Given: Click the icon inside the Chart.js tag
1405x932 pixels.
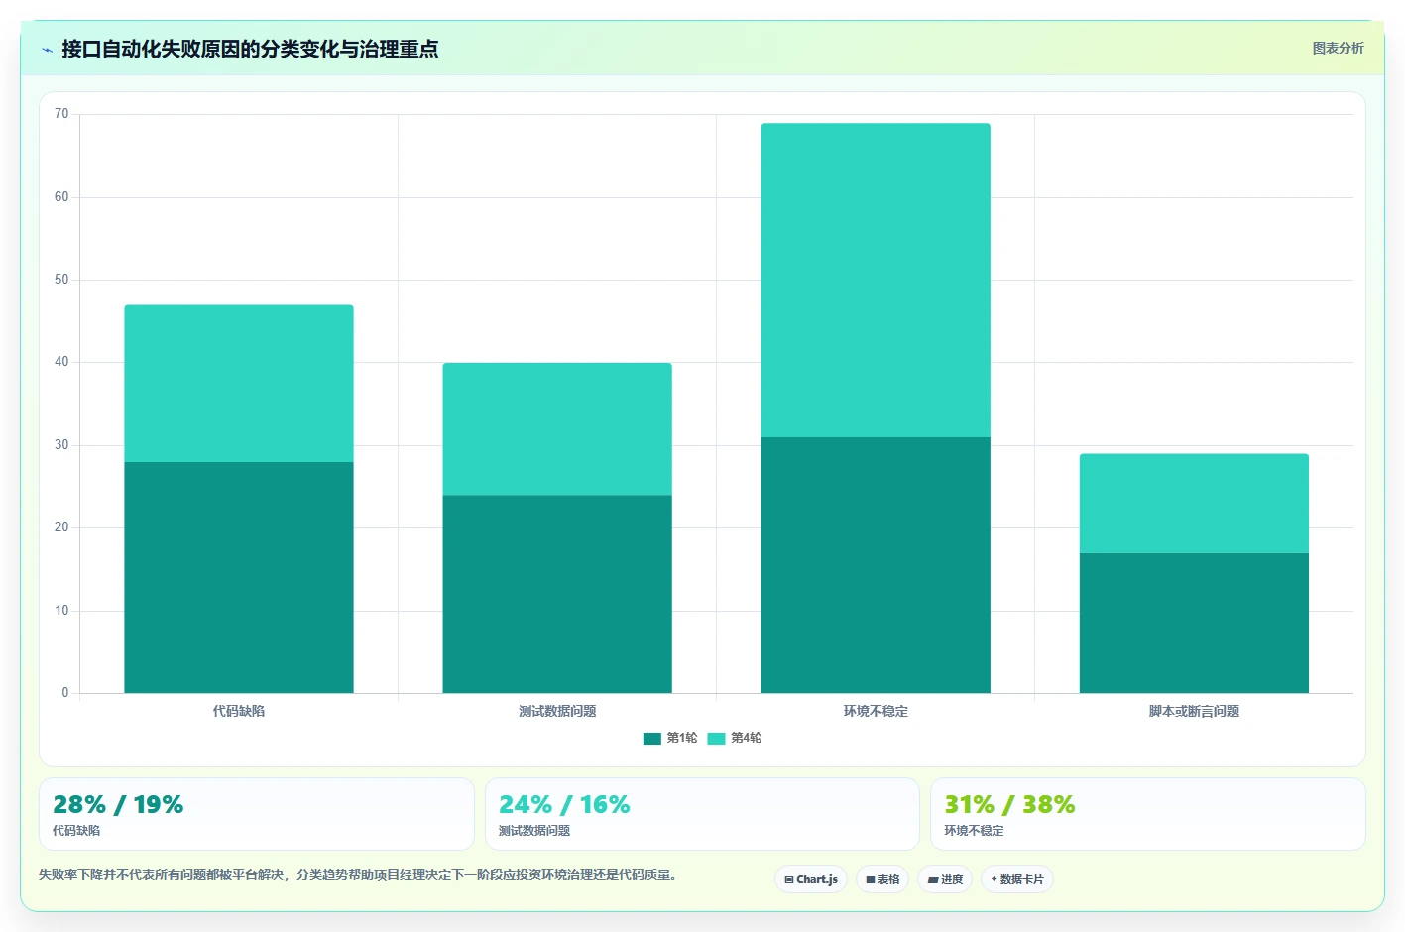Looking at the screenshot, I should pos(789,880).
